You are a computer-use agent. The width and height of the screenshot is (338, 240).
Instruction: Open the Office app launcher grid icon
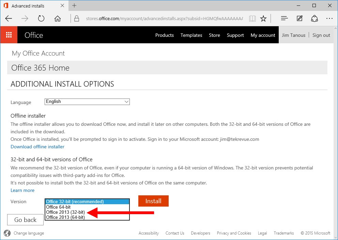(x=9, y=35)
